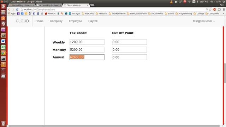Reload the page with refresh icon
226x127 pixels.
click(x=17, y=10)
